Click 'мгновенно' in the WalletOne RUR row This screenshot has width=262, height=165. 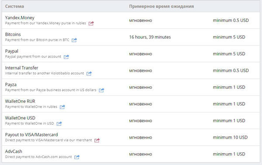(x=141, y=104)
